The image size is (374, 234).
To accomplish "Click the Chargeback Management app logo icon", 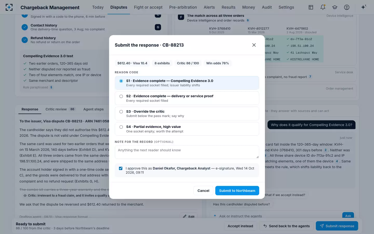I will tap(9, 7).
